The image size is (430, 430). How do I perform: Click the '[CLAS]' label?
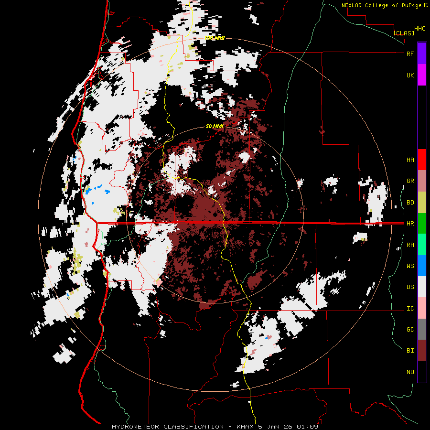pyautogui.click(x=404, y=33)
